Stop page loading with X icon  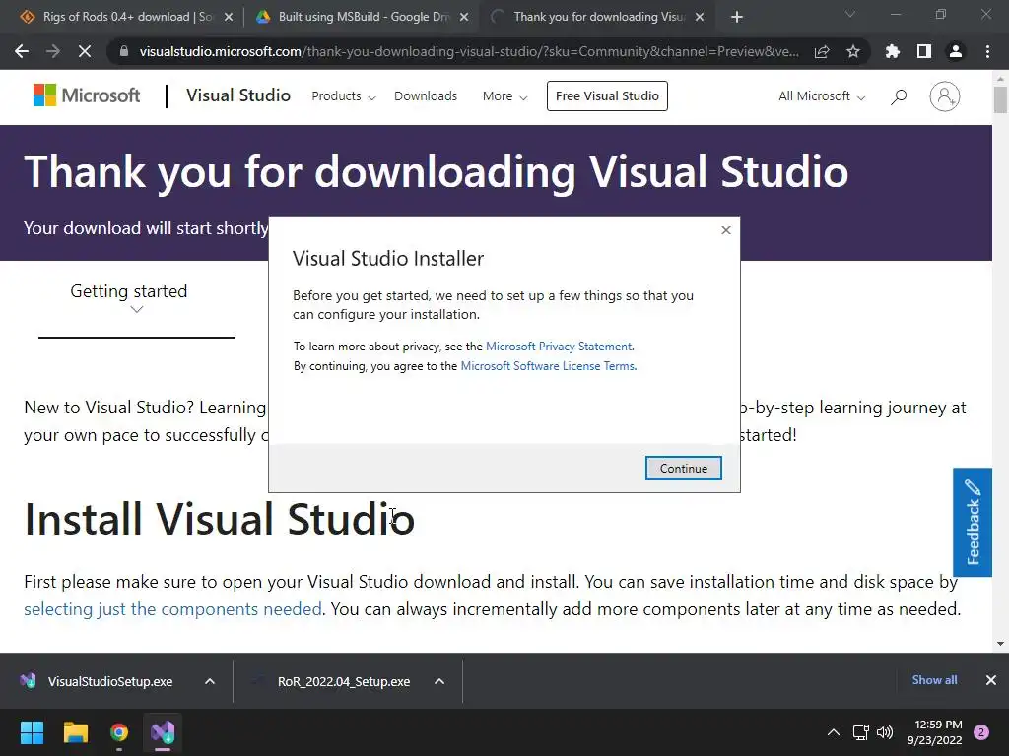(85, 51)
